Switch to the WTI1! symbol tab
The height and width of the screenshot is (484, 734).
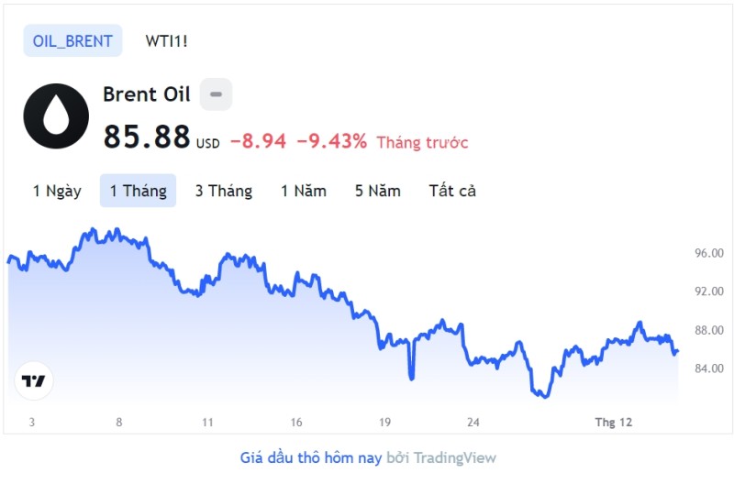click(166, 40)
